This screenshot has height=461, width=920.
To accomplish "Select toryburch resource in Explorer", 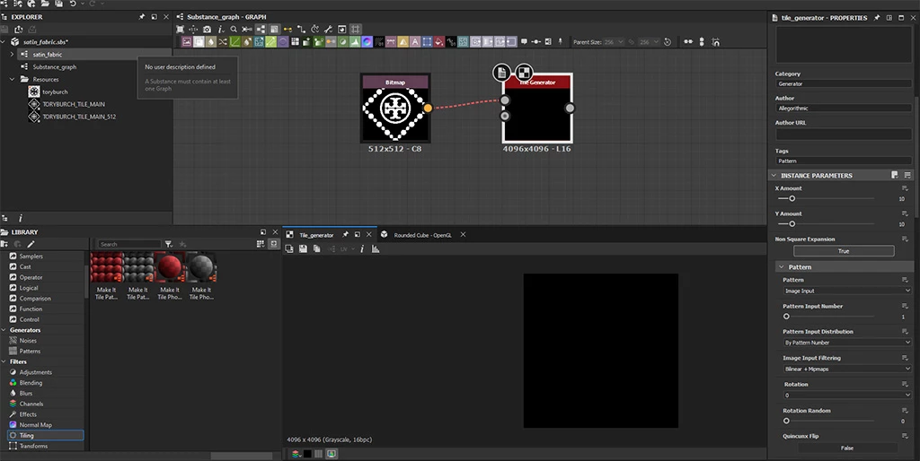I will [55, 92].
